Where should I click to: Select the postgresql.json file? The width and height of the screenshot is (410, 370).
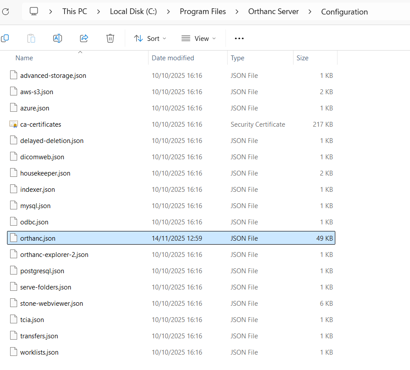point(42,271)
